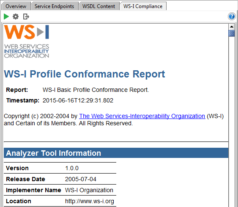Show the WSDL Content tab

(98, 6)
